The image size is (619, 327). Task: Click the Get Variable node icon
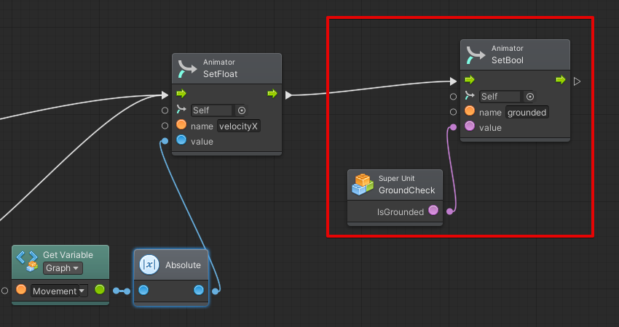(28, 261)
